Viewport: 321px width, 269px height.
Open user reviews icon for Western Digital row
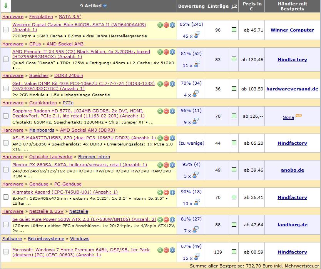(x=197, y=35)
